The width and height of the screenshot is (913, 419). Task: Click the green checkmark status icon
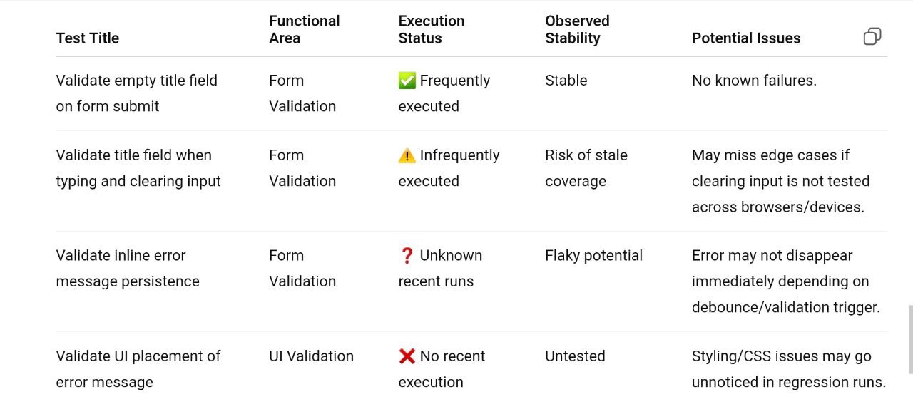coord(407,81)
